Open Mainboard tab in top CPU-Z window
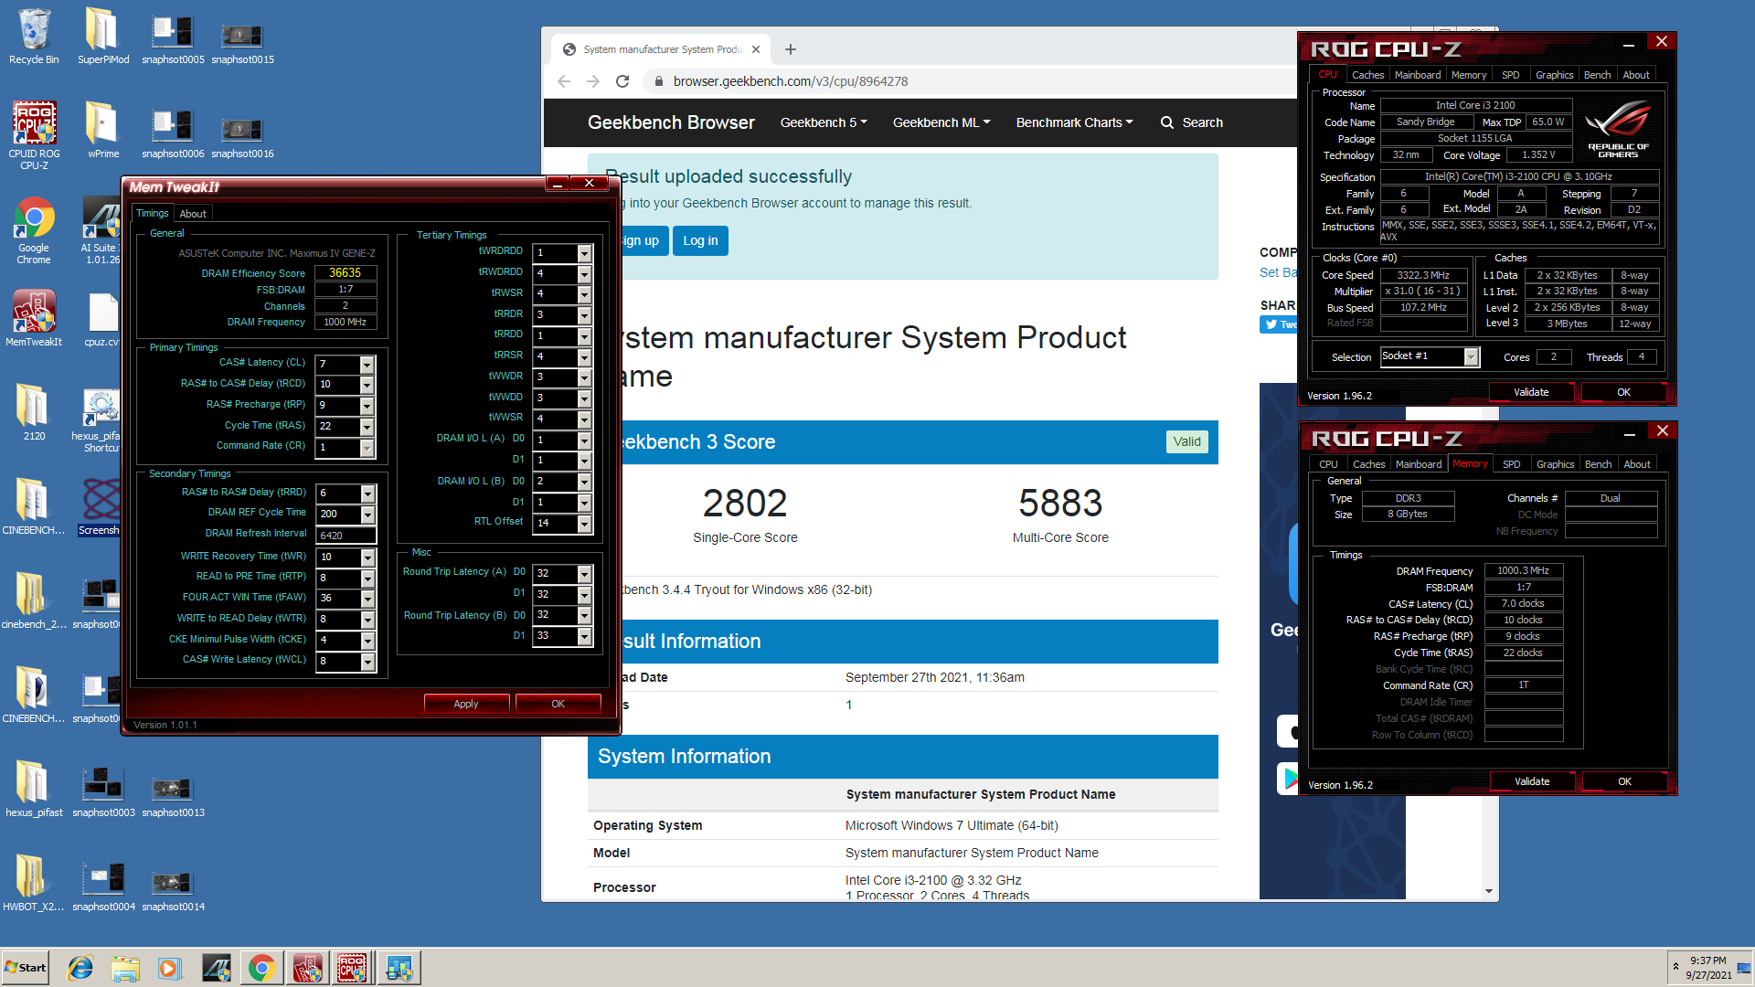 1418,75
